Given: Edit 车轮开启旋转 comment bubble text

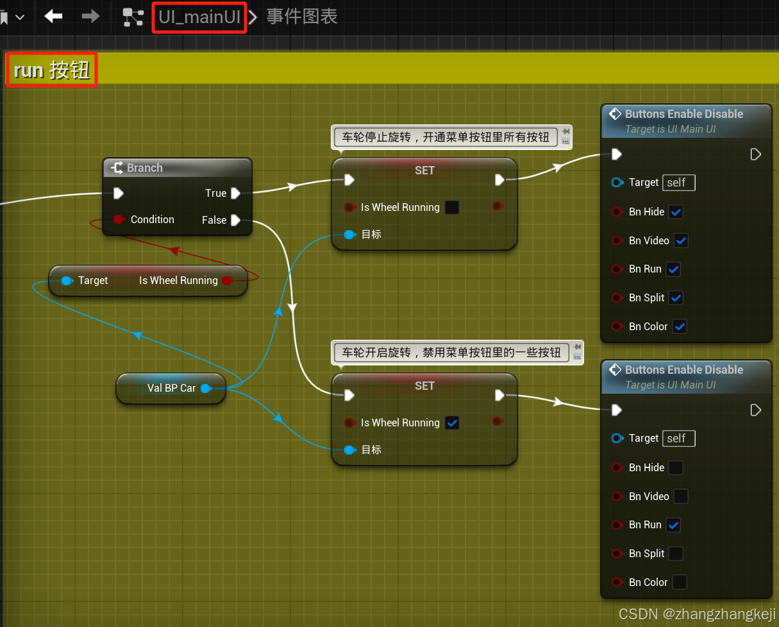Looking at the screenshot, I should click(451, 352).
